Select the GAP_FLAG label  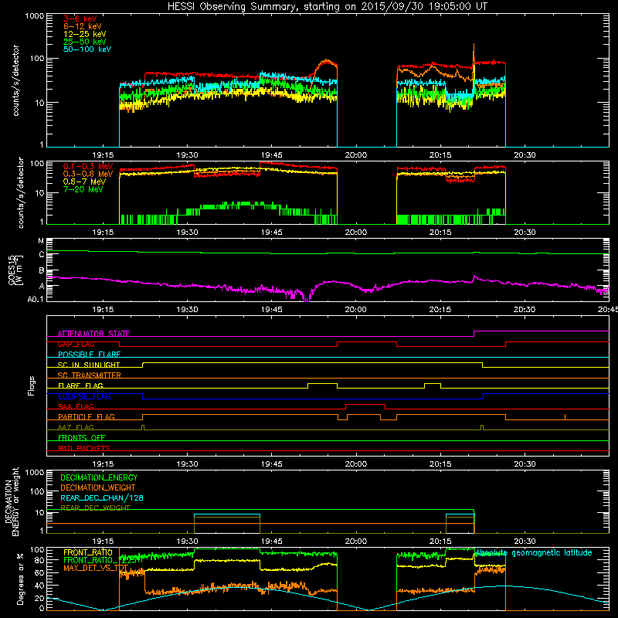coord(76,344)
